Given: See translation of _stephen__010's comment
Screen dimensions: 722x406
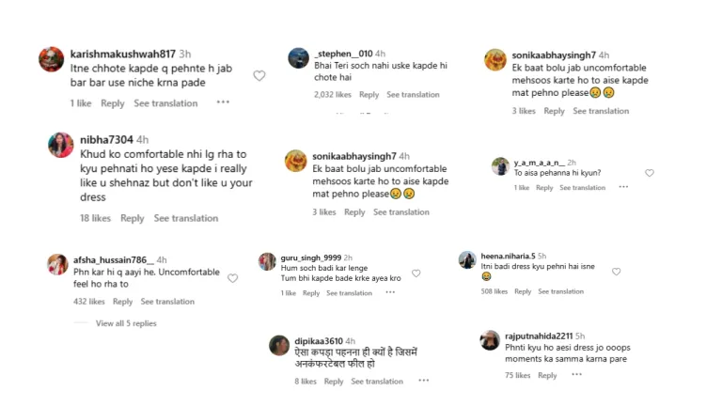Looking at the screenshot, I should [413, 95].
